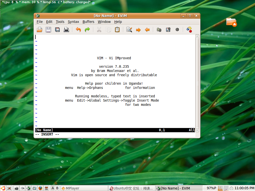Switch to workspace B
Screen dimensions: 255x191
(57, 188)
